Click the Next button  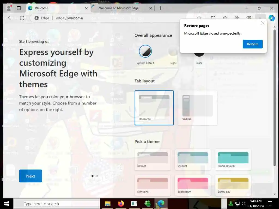(x=31, y=176)
